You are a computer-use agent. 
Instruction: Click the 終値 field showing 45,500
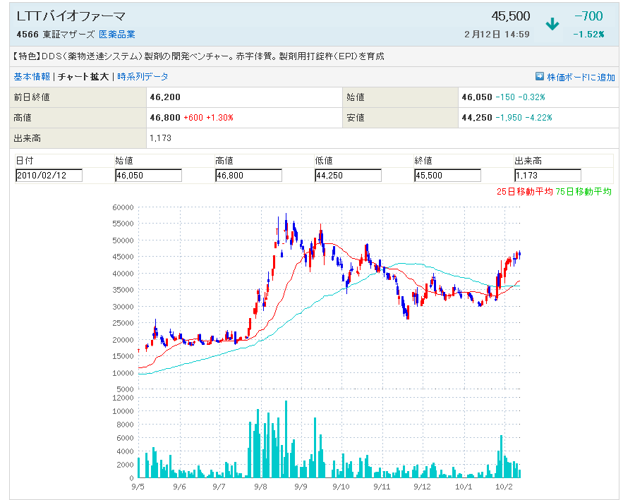[x=447, y=176]
